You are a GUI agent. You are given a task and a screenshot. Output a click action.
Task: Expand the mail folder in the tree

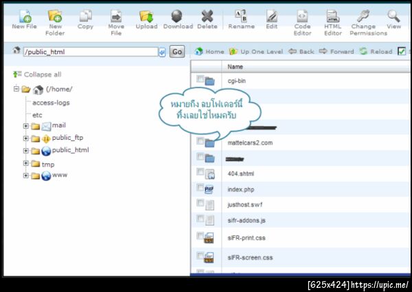pos(26,126)
